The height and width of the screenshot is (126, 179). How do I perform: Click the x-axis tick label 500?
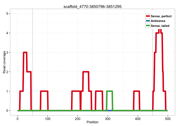pos(168,118)
